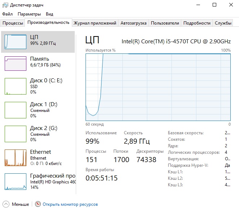Select the Графический процессор graph icon

point(15,181)
